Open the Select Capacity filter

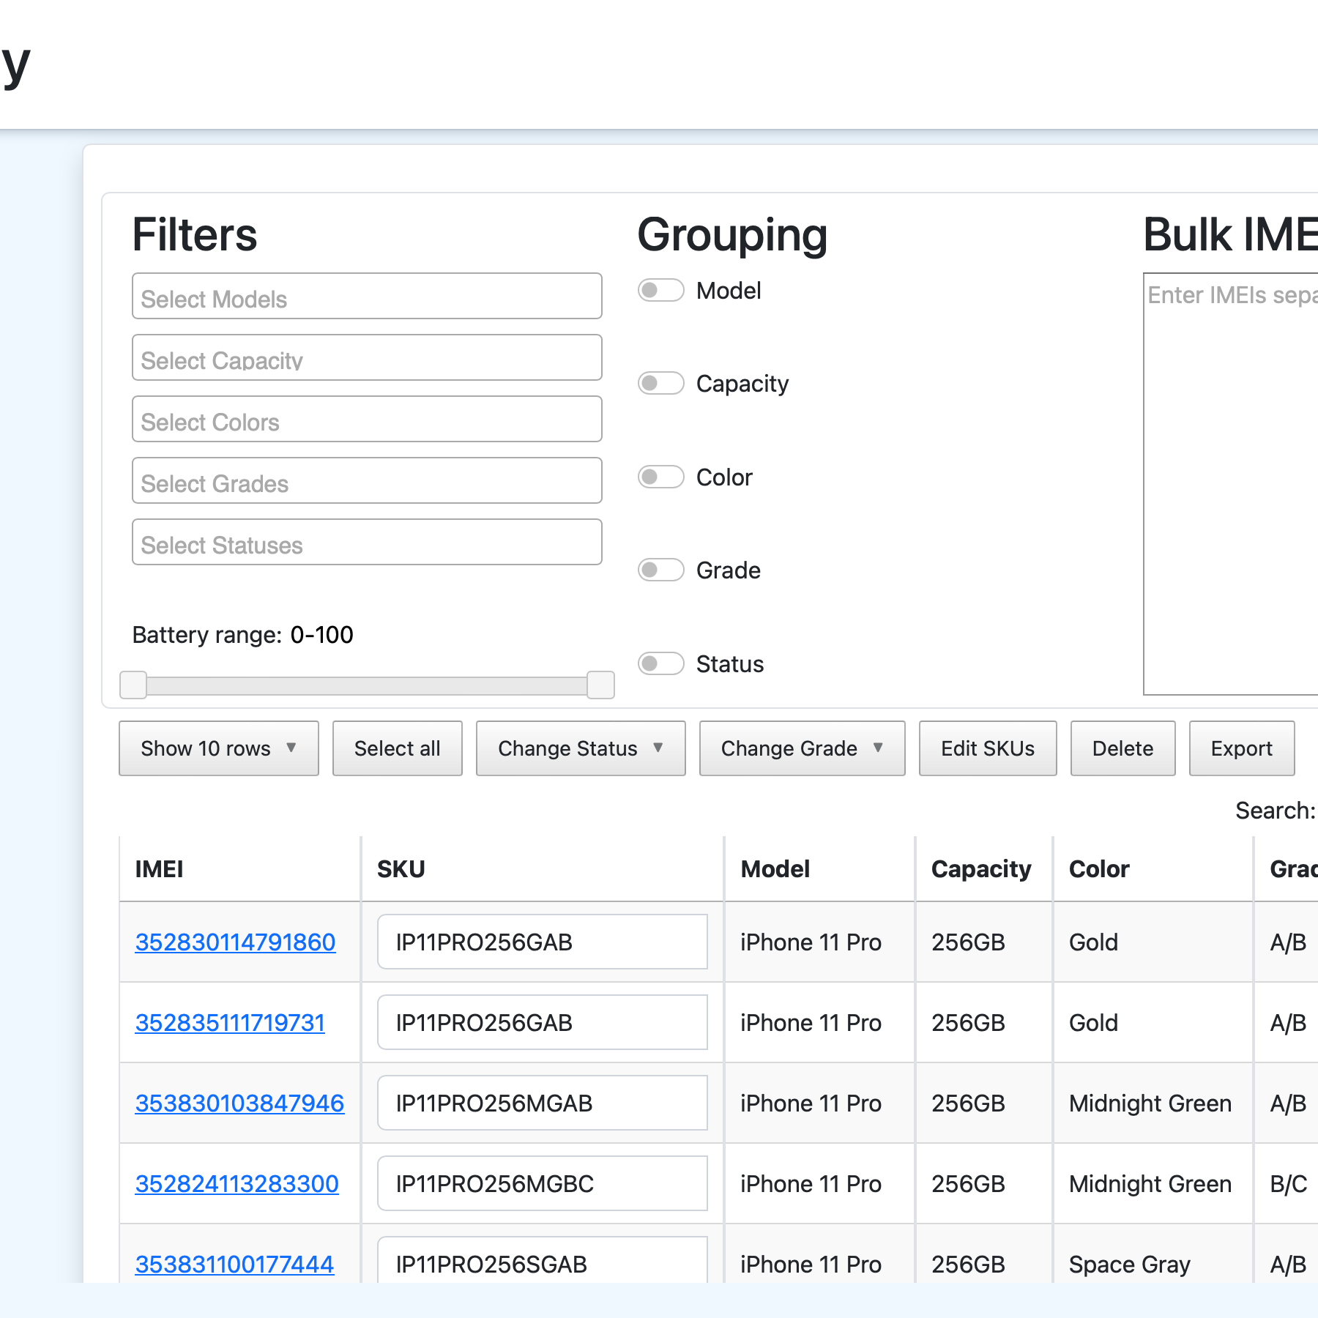pos(367,358)
